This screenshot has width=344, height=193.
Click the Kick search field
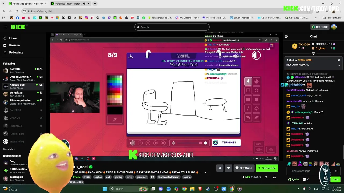click(172, 27)
